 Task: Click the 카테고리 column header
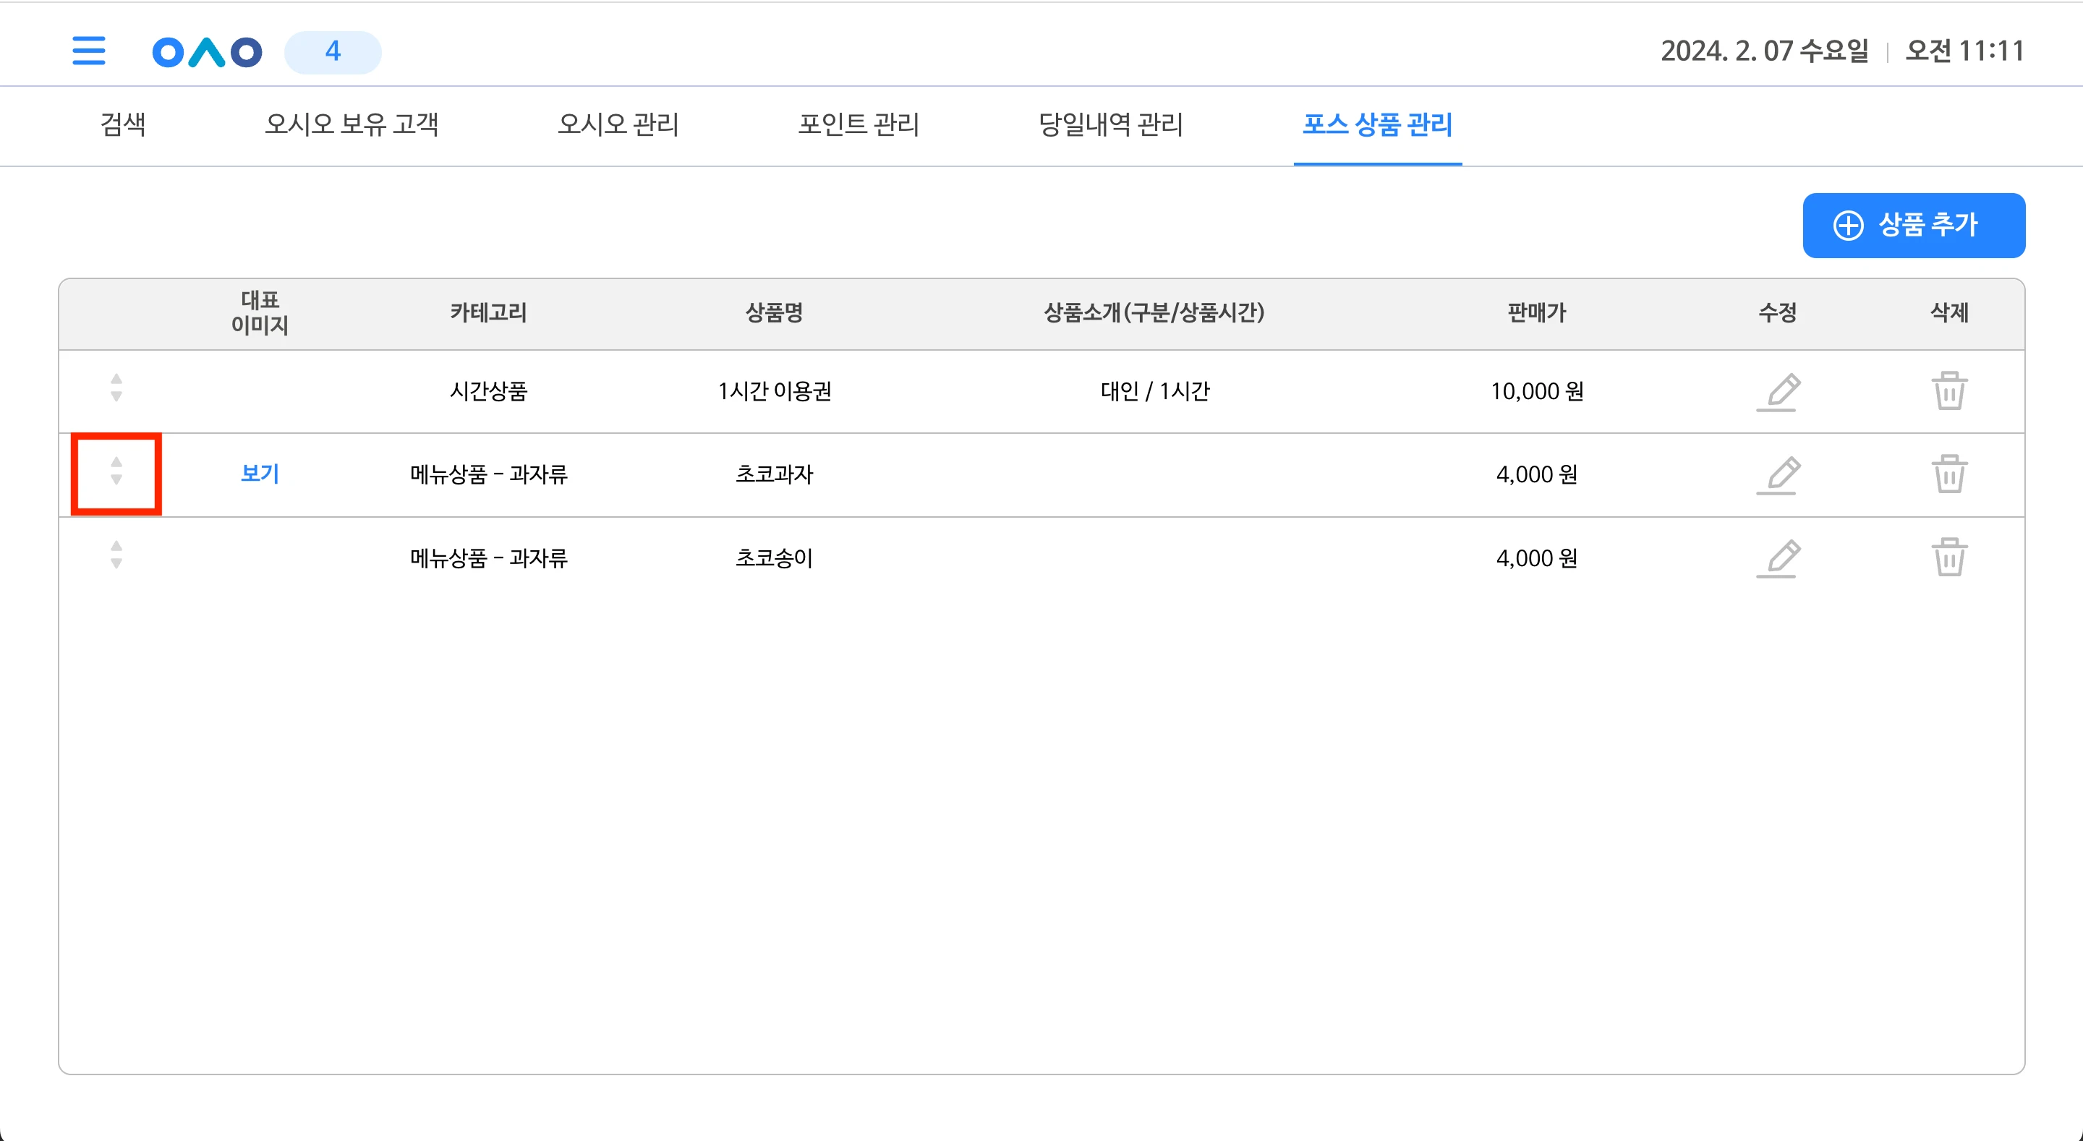(x=488, y=313)
